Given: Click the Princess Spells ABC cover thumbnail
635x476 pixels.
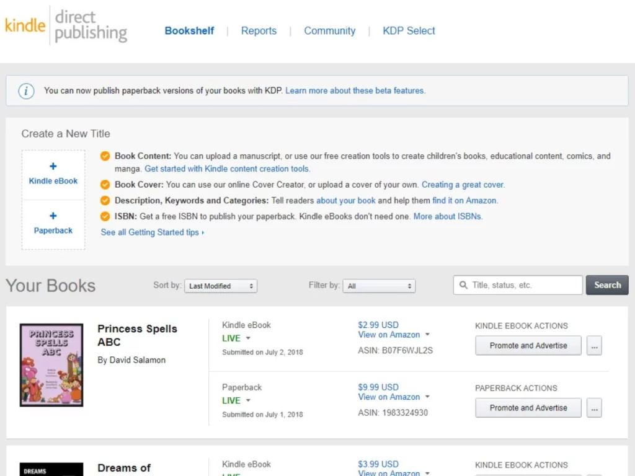Looking at the screenshot, I should (51, 365).
